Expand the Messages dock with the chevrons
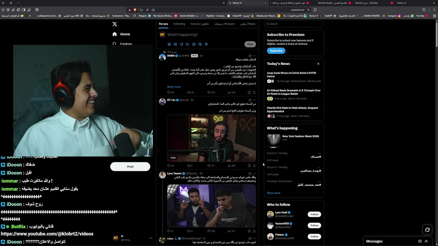The image size is (438, 246). point(426,241)
